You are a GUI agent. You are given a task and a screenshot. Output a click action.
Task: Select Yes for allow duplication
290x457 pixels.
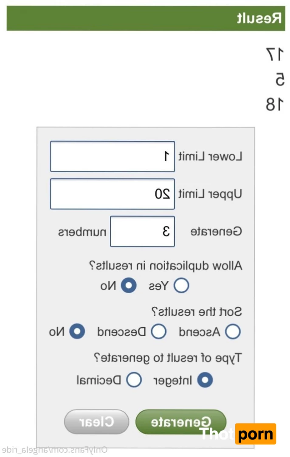click(x=181, y=286)
